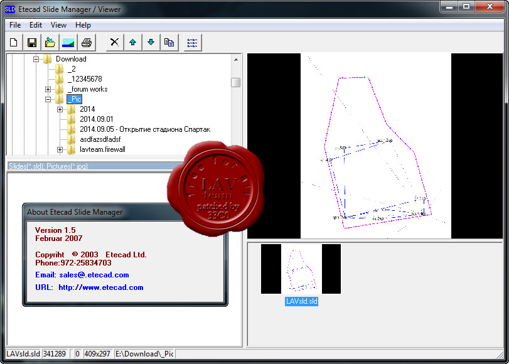Select the Download folder in tree
Viewport: 509px width, 364px height.
[x=71, y=59]
